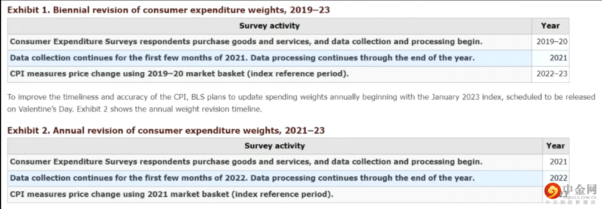Click the 2019–20 year cell
The width and height of the screenshot is (602, 209).
click(552, 42)
